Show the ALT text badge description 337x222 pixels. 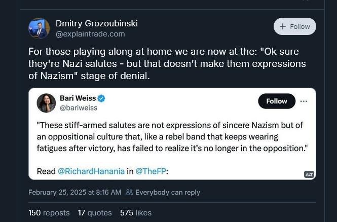309,174
